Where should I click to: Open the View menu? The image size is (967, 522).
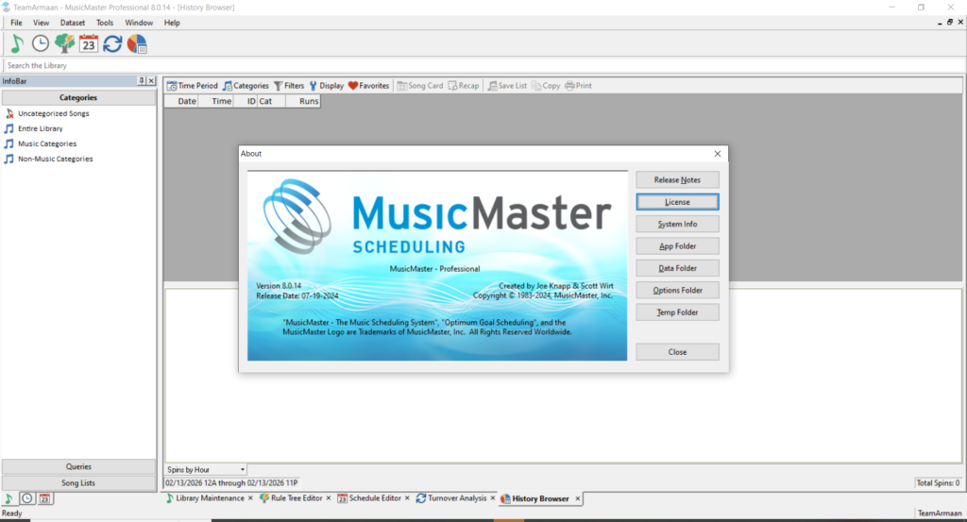pos(41,23)
